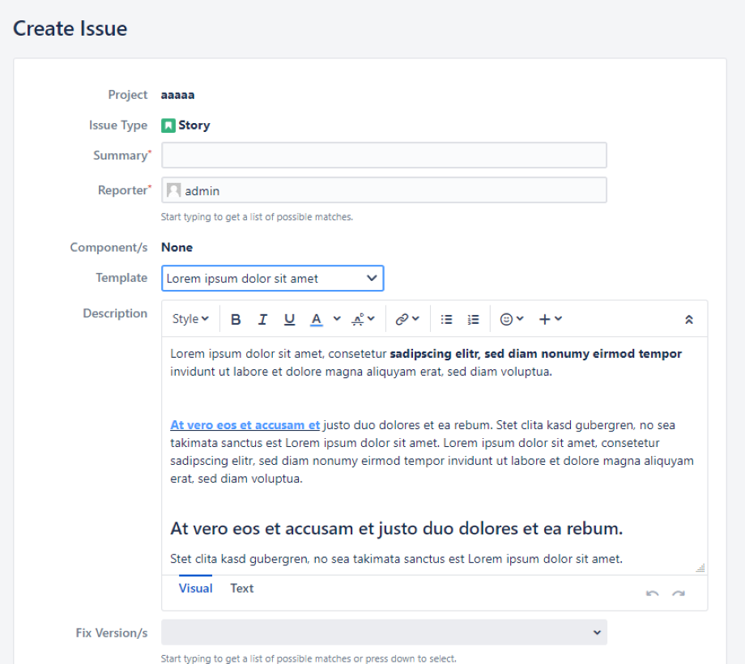Open the link insert dropdown
This screenshot has width=745, height=664.
[407, 319]
